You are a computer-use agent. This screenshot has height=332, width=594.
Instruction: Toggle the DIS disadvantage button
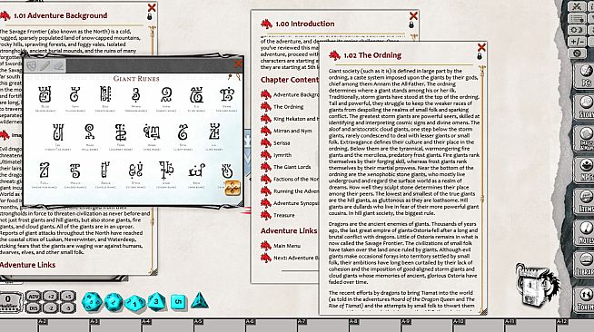(x=34, y=308)
